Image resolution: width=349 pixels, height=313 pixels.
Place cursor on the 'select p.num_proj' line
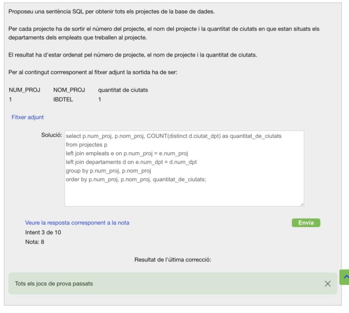click(x=173, y=136)
